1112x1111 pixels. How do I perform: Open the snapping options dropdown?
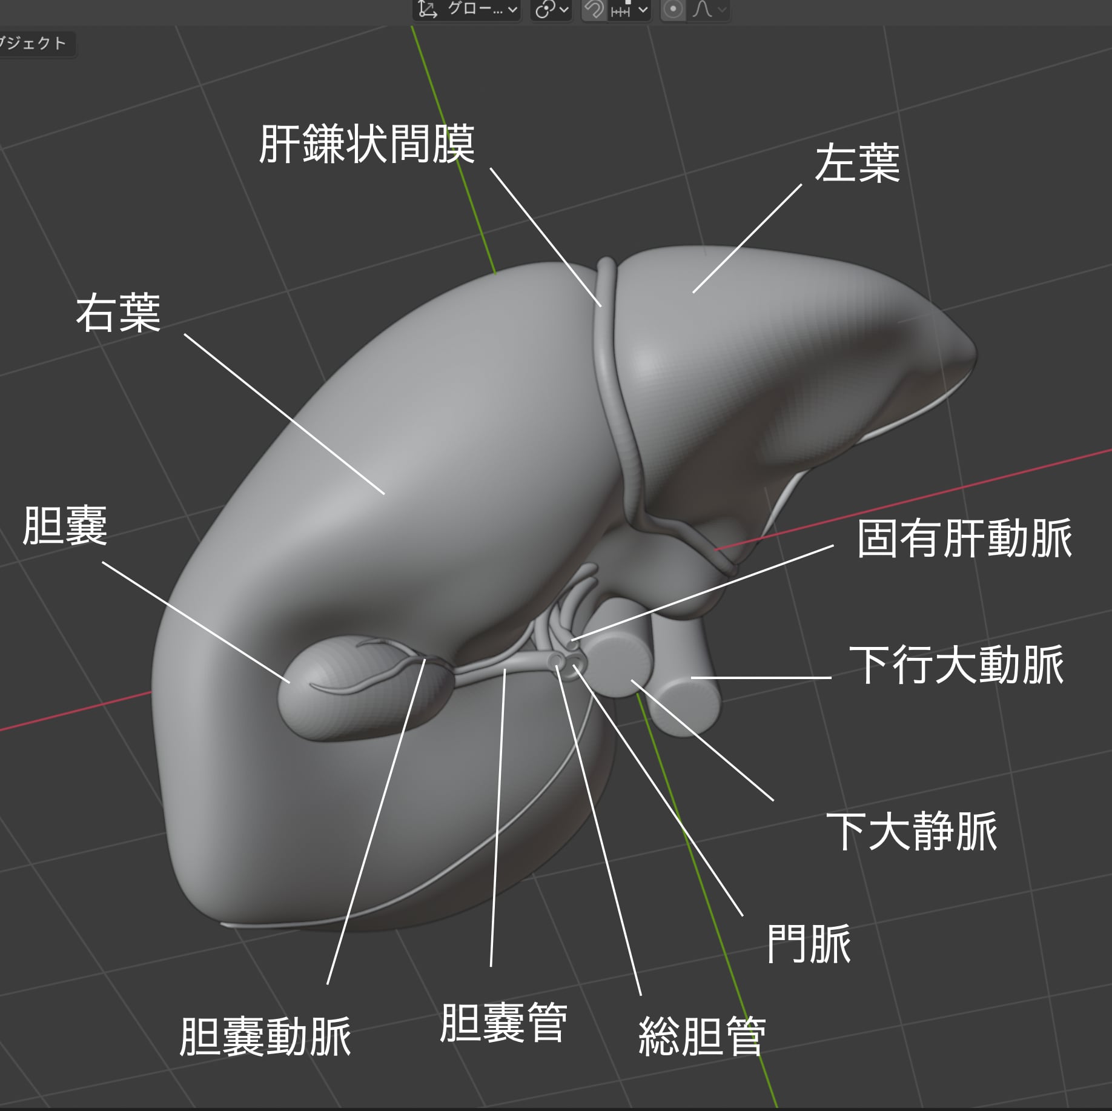click(629, 10)
